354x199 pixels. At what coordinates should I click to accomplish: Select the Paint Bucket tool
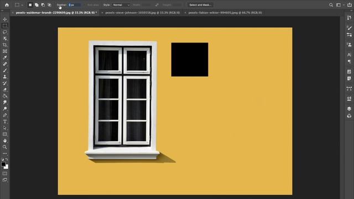(5, 96)
